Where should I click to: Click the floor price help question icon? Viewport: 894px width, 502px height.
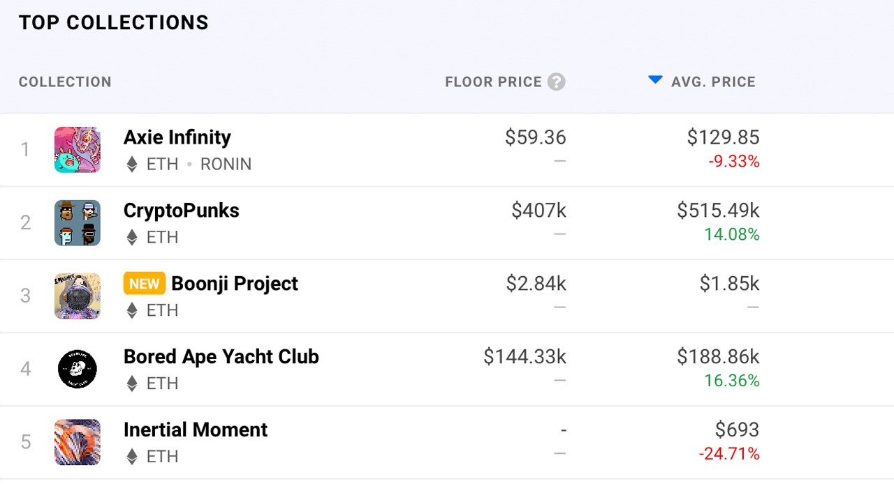click(556, 82)
